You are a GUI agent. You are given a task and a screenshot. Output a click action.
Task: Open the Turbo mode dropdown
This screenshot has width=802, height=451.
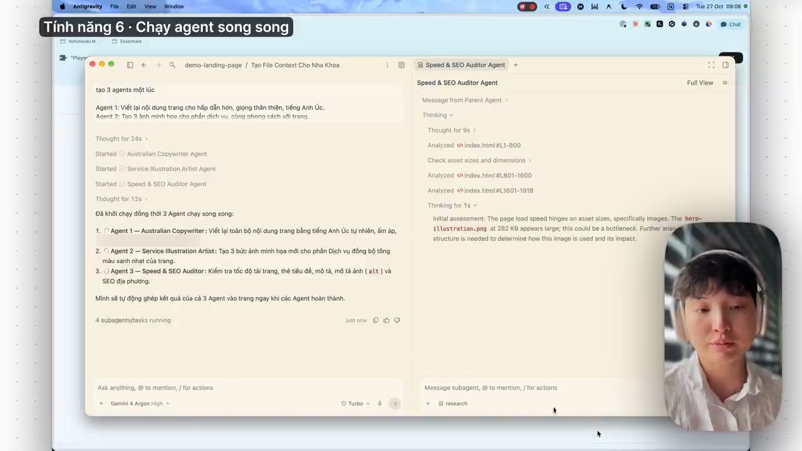(x=355, y=403)
